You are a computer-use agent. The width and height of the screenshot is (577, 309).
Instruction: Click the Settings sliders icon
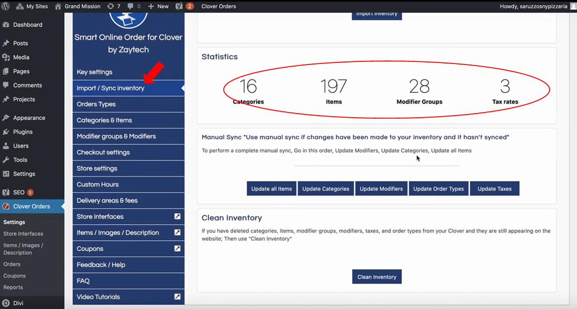tap(6, 174)
